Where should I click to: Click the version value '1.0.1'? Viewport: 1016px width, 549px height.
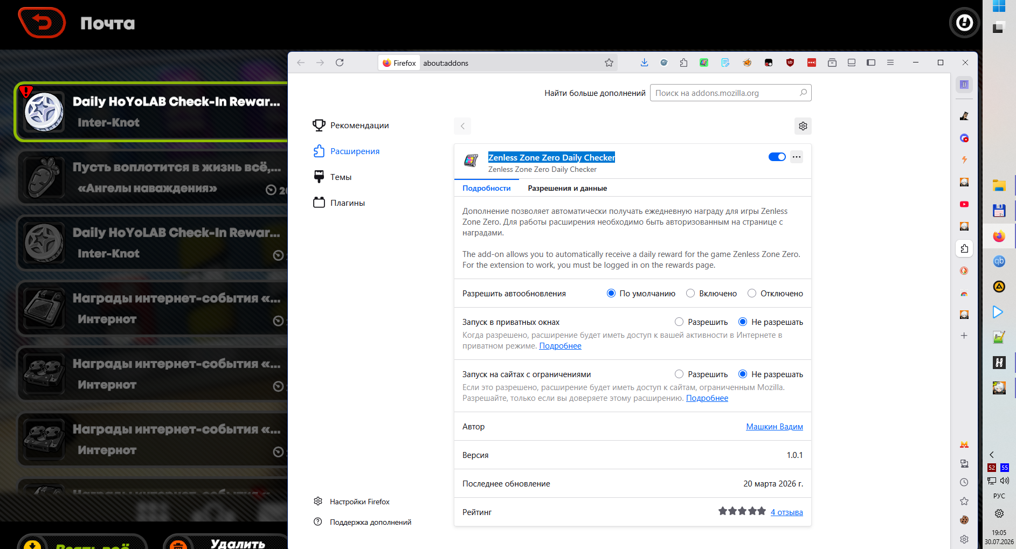click(x=794, y=455)
